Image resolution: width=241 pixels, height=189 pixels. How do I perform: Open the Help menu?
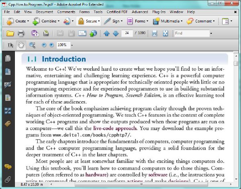click(191, 12)
